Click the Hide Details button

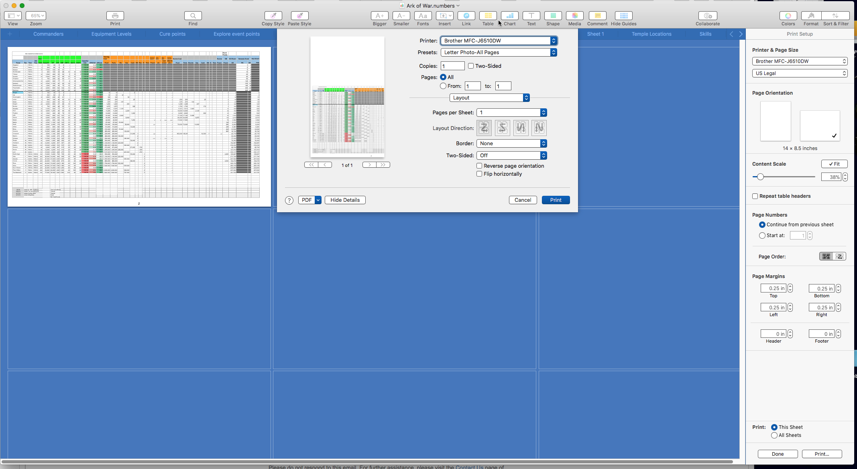pos(345,200)
